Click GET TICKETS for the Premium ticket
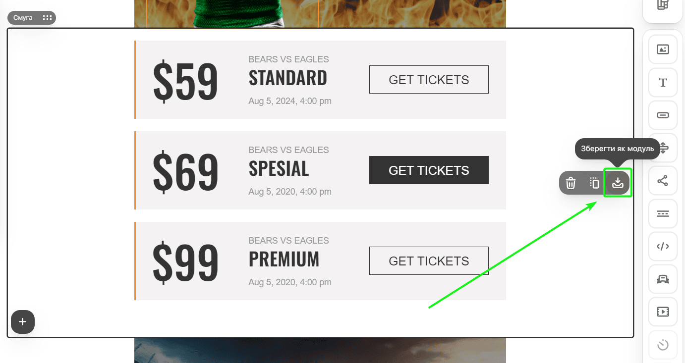The width and height of the screenshot is (685, 363). coord(429,261)
